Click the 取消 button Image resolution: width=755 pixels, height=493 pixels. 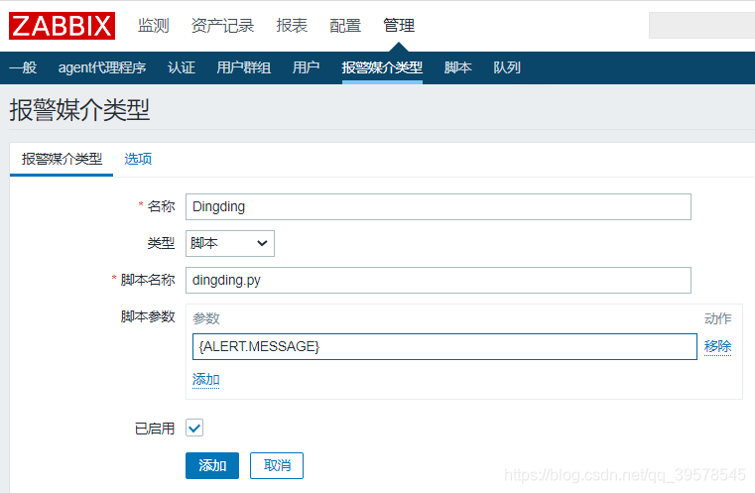click(x=277, y=465)
